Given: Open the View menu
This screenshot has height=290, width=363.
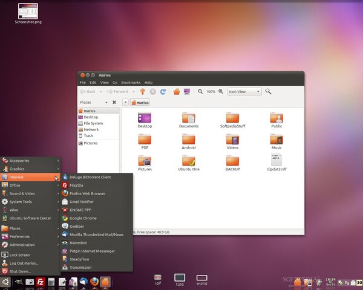Looking at the screenshot, I should coord(105,83).
